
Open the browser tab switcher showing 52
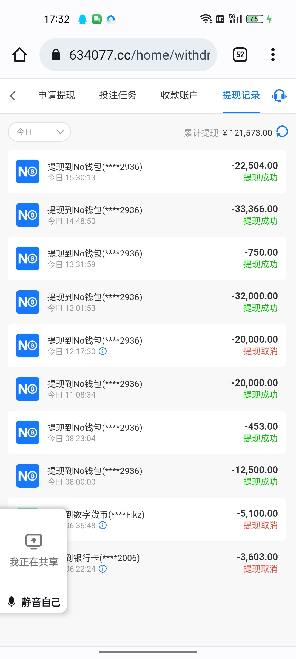(x=240, y=55)
